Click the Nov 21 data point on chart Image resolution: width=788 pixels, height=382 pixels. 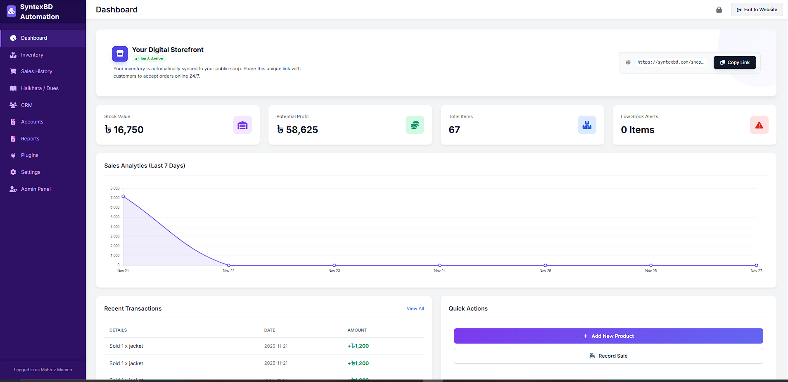[123, 197]
